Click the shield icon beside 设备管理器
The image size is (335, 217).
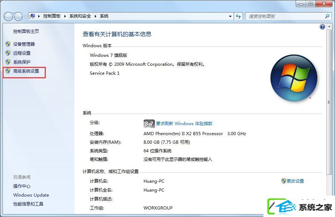click(x=8, y=44)
